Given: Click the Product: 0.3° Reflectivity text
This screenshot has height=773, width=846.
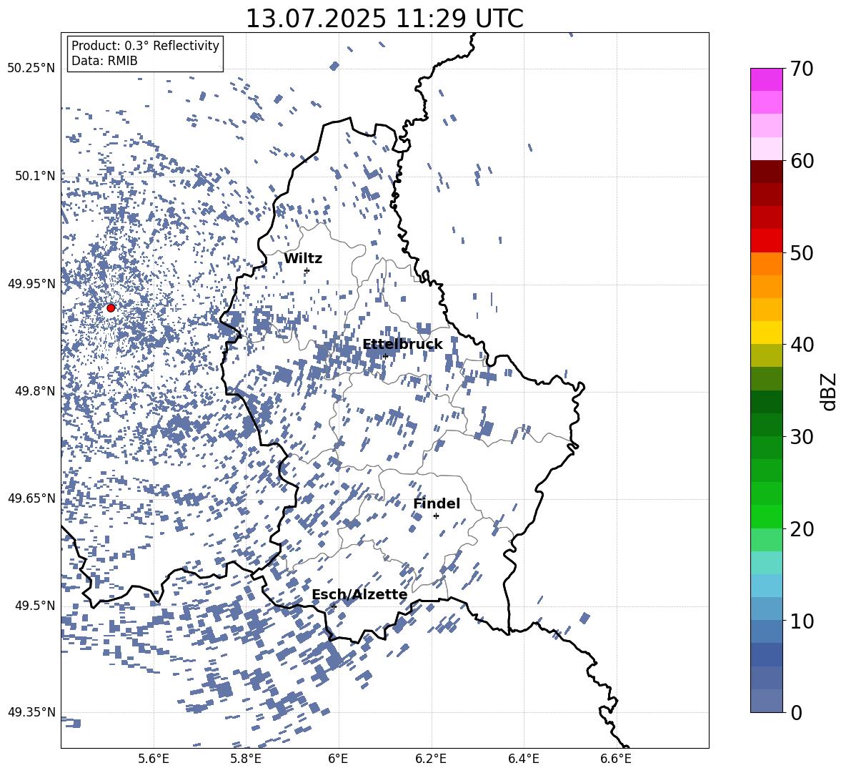Looking at the screenshot, I should [x=145, y=45].
